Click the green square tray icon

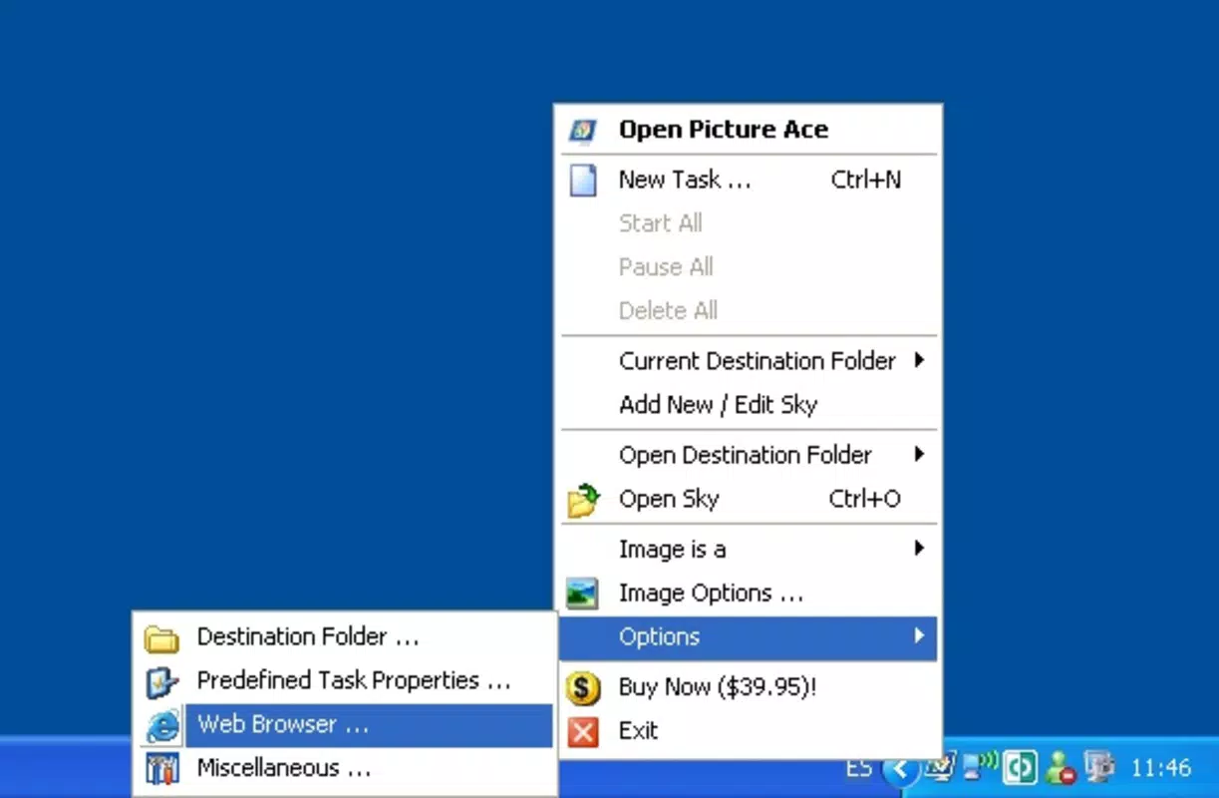(x=1021, y=768)
